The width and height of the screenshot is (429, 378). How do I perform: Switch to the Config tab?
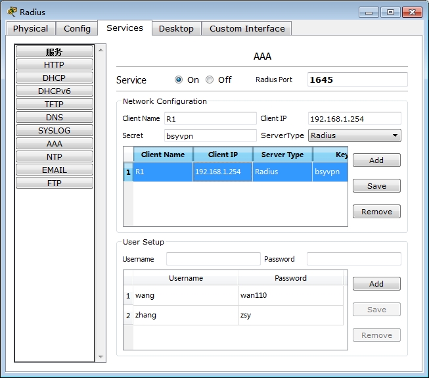pos(77,29)
